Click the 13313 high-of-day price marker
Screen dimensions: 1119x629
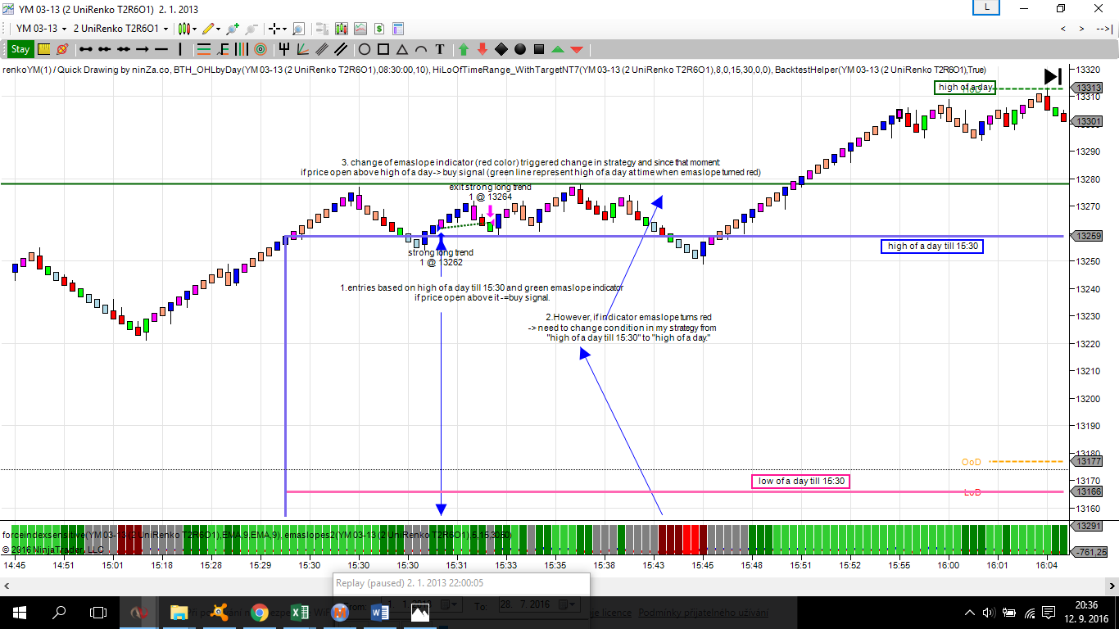1088,88
